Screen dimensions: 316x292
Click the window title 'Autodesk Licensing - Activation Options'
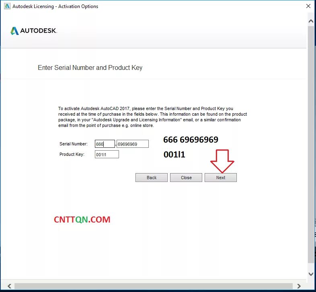(x=55, y=6)
